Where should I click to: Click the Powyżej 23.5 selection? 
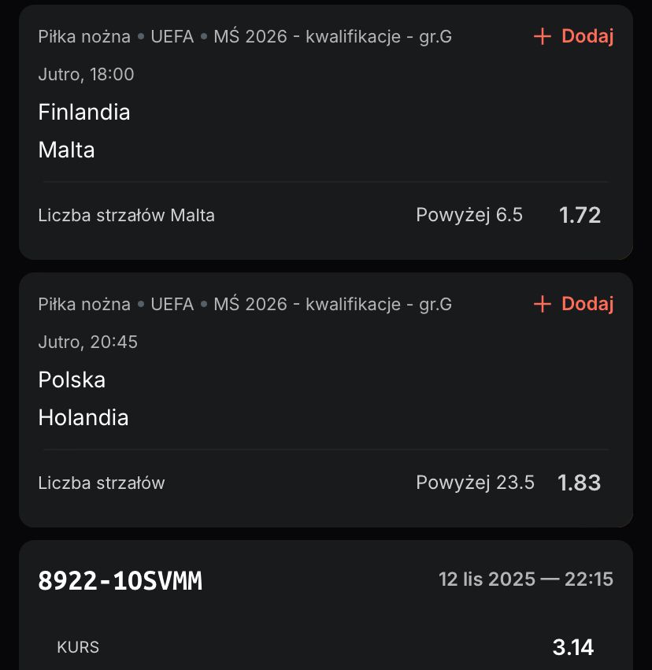(475, 483)
